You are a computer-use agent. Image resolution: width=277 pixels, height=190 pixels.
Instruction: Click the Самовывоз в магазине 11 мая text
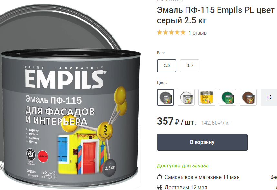tap(202, 177)
